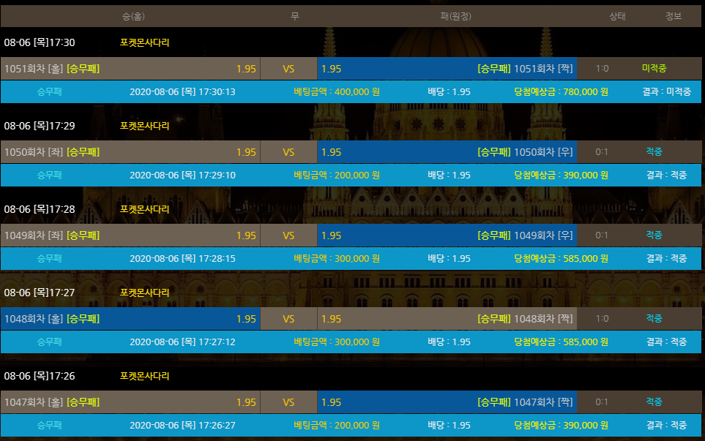The width and height of the screenshot is (705, 441).
Task: Click the 상태 column header
Action: pos(617,16)
